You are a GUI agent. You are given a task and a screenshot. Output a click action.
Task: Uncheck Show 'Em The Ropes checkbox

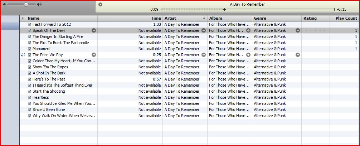click(x=29, y=67)
